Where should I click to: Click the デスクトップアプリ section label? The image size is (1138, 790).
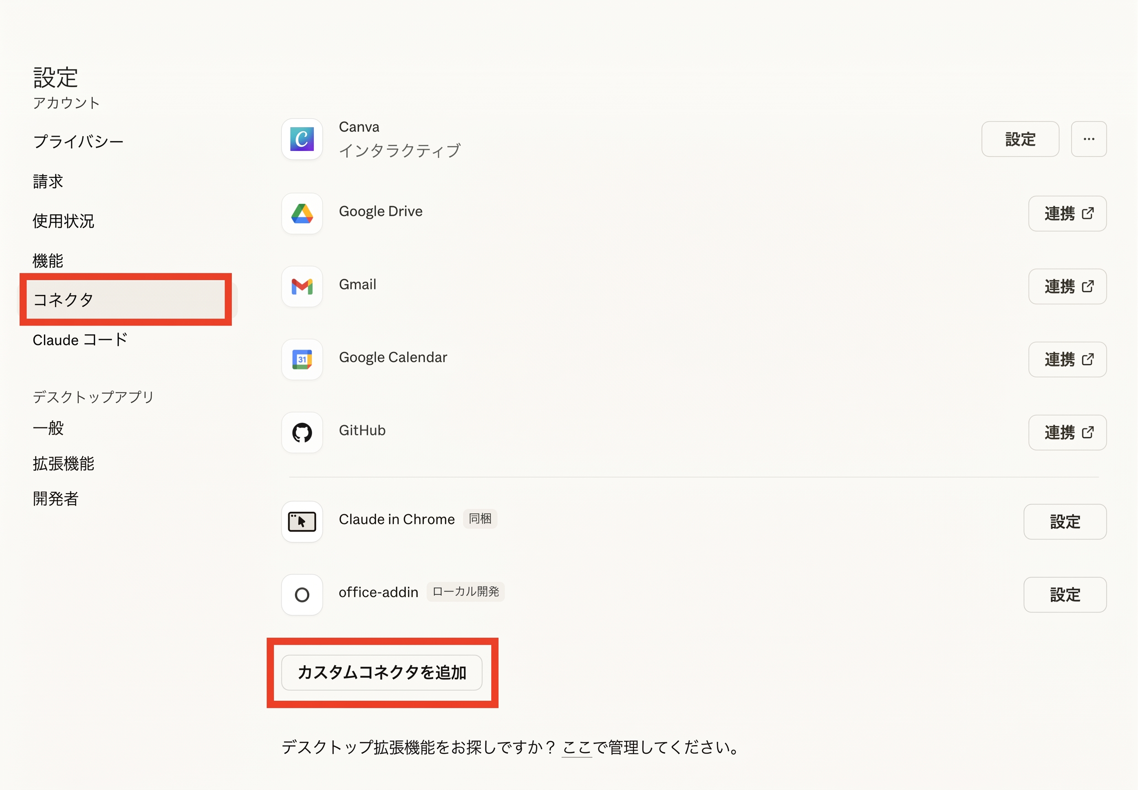coord(94,397)
